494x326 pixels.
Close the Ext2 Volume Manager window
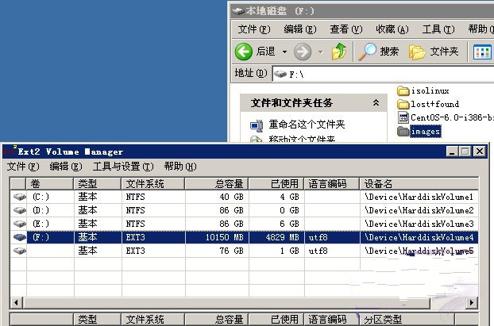click(x=480, y=151)
